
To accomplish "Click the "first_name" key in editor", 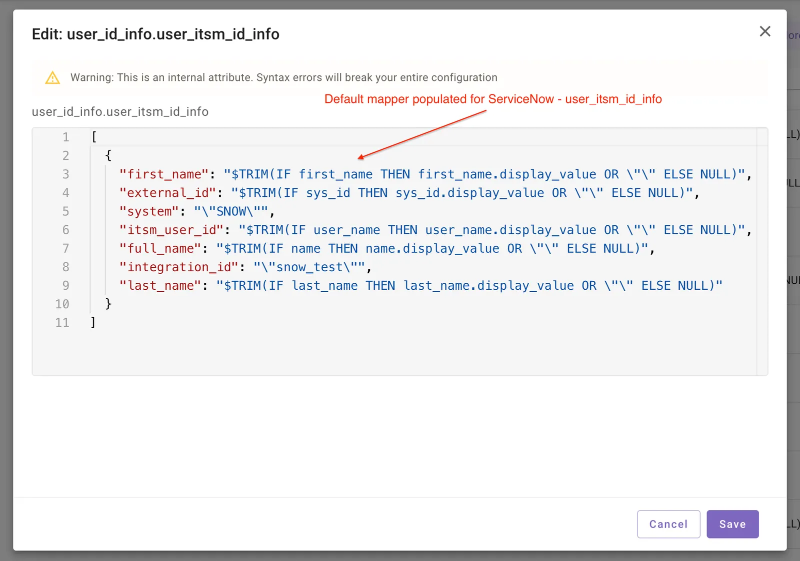I will coord(164,174).
